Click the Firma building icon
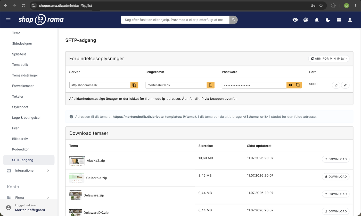Screen dimensions: 361x216 coord(9,198)
